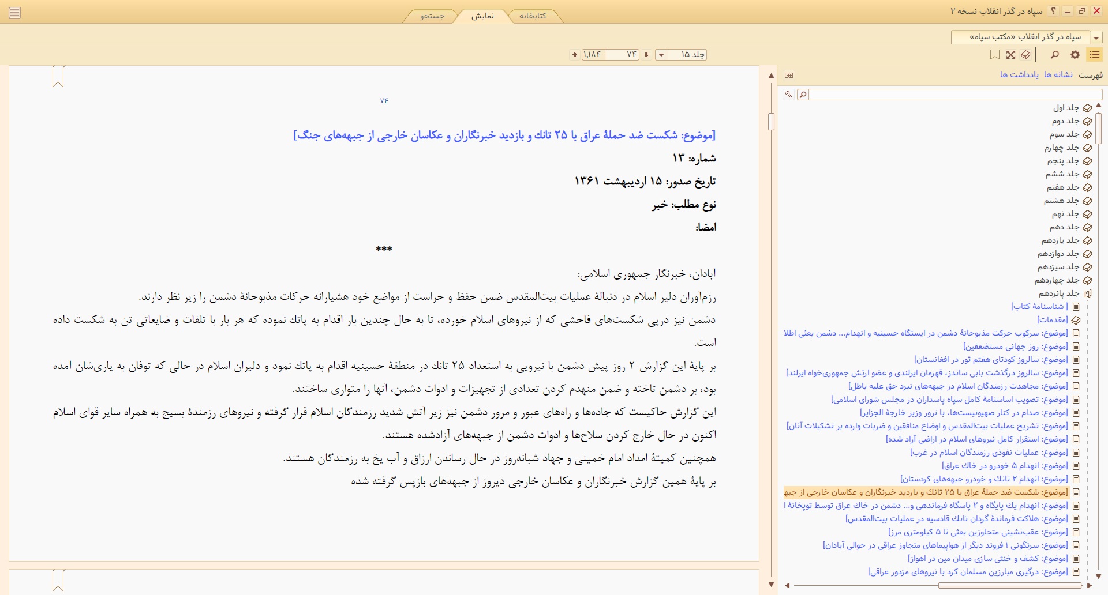Toggle fullscreen with the expand arrows icon
Image resolution: width=1108 pixels, height=595 pixels.
pos(1011,55)
